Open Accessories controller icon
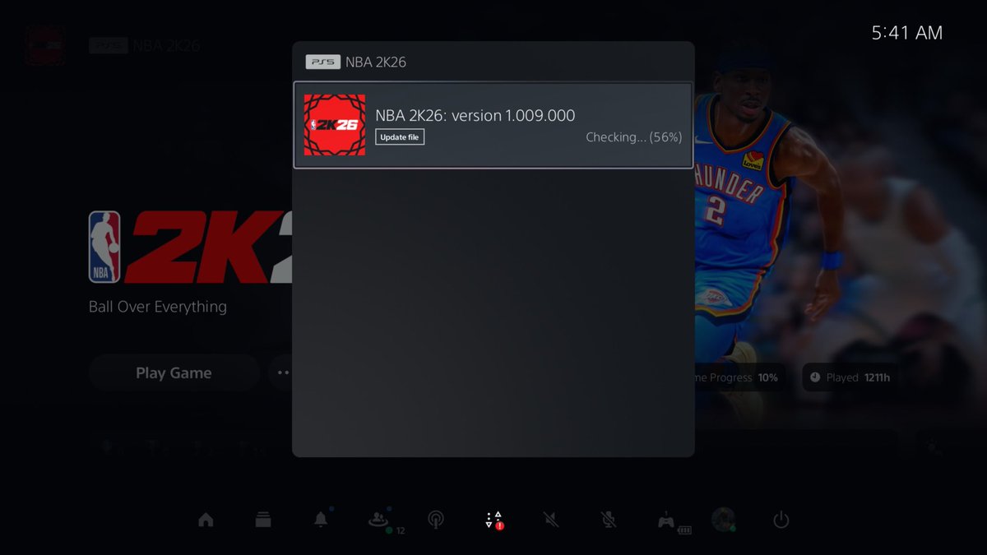 point(666,520)
